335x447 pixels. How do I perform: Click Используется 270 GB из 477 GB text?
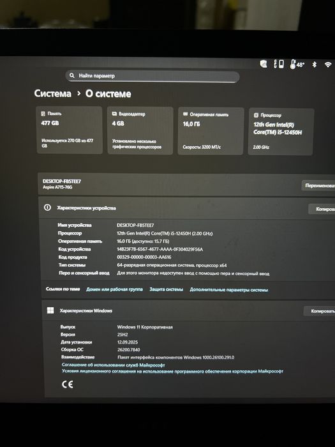click(68, 143)
